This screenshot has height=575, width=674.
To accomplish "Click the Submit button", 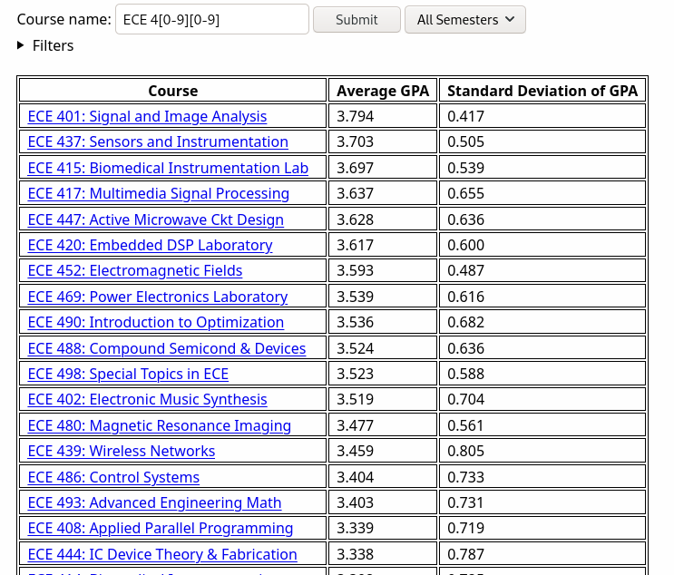I will point(357,19).
